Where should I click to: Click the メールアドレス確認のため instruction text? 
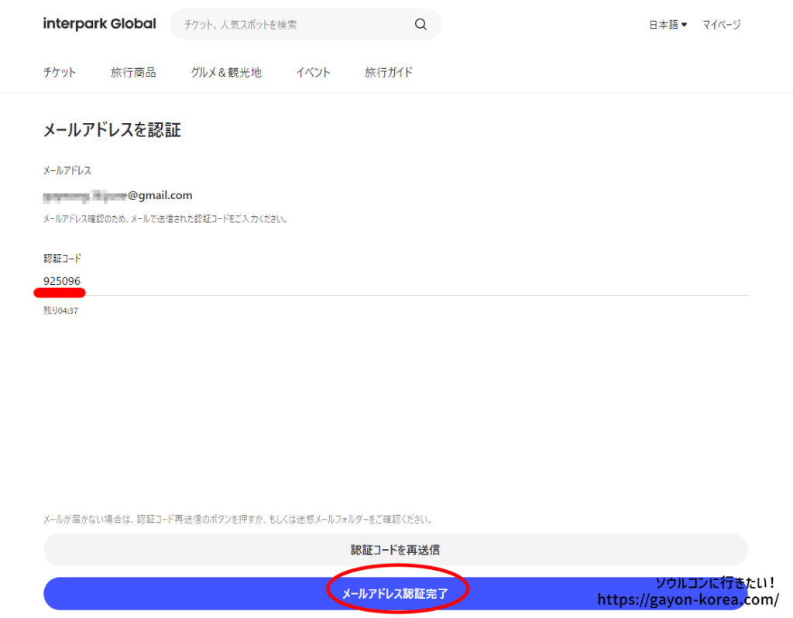[x=166, y=219]
